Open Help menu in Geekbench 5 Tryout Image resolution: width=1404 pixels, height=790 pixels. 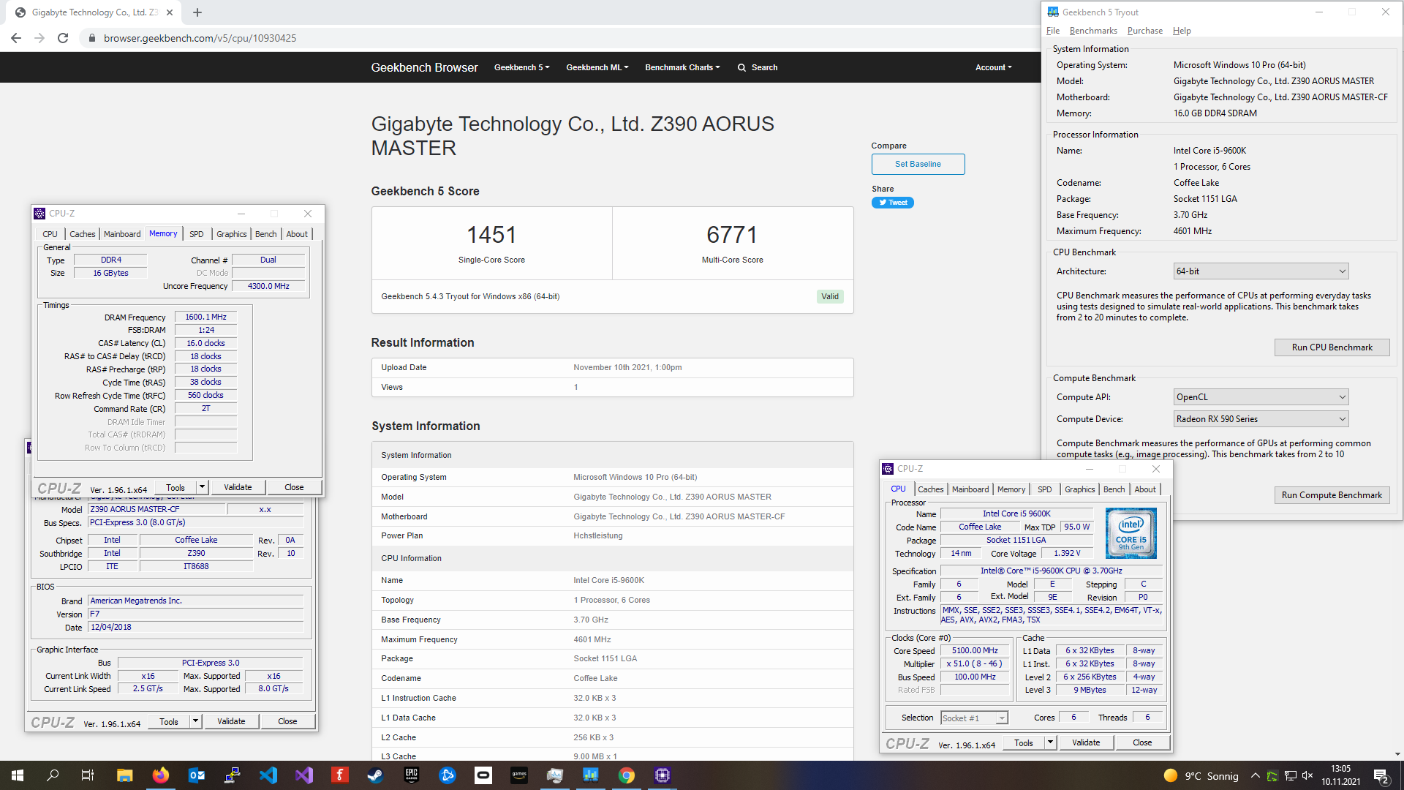[1182, 31]
